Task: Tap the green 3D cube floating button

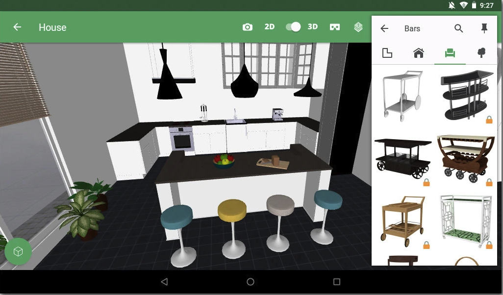Action: click(18, 251)
